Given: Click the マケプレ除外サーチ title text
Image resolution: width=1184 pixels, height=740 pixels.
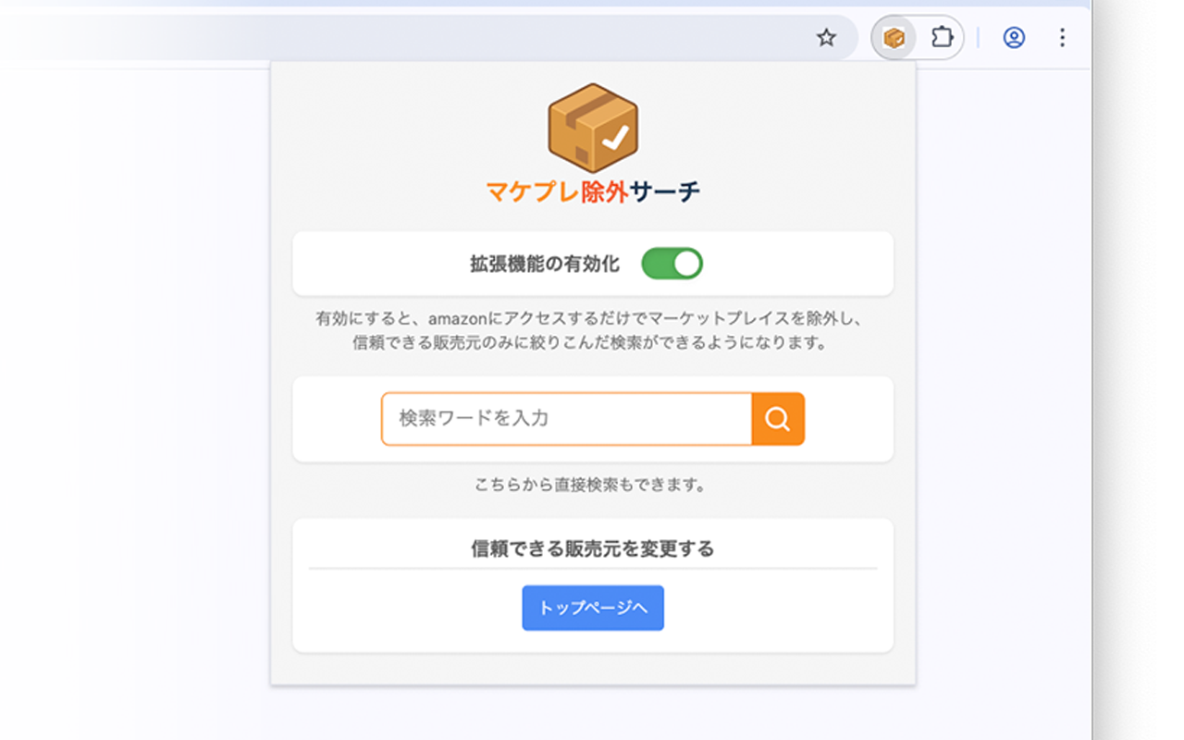Looking at the screenshot, I should click(592, 190).
